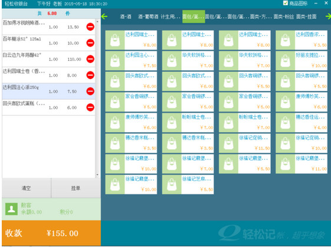Toggle the 商品图标 checkbox
This screenshot has height=247, width=331.
click(286, 3)
